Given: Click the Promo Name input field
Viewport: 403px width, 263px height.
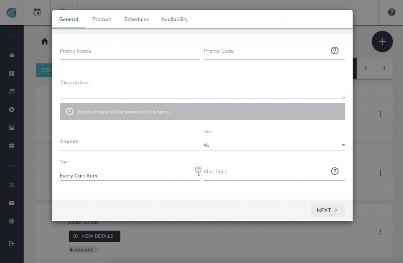Looking at the screenshot, I should point(130,52).
